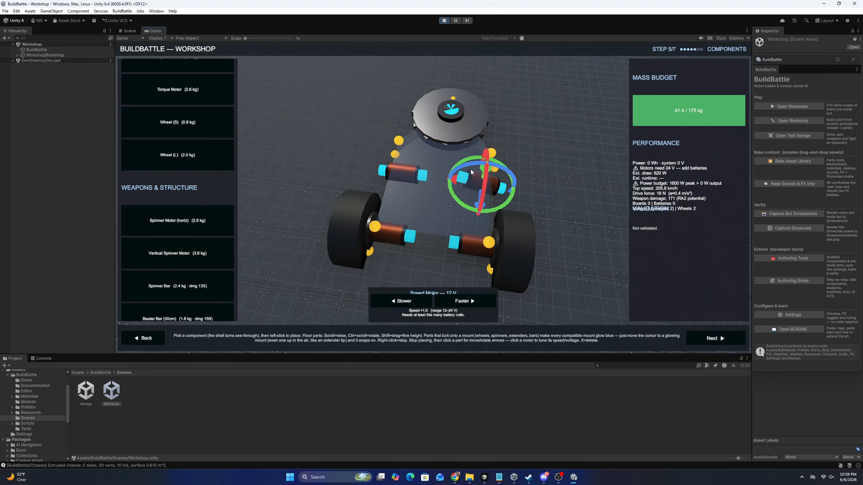Open the Component menu
This screenshot has height=485, width=863.
[x=78, y=11]
